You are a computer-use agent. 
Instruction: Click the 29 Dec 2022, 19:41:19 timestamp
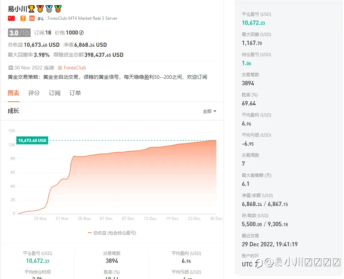pyautogui.click(x=270, y=244)
